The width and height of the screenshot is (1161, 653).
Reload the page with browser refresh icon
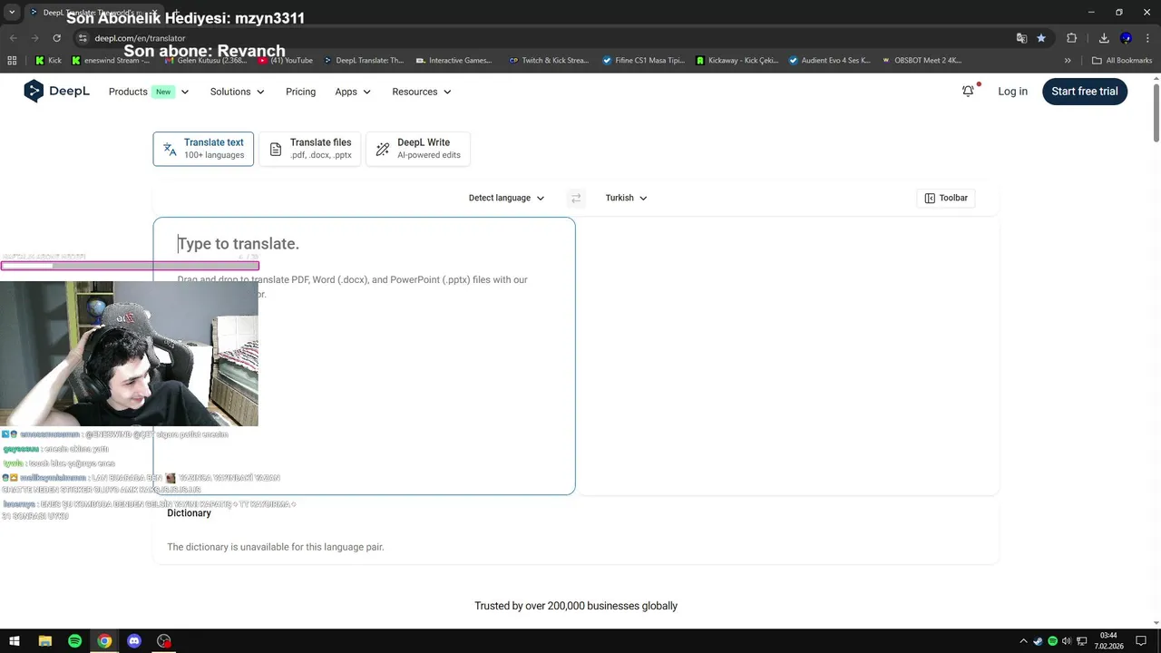tap(56, 38)
